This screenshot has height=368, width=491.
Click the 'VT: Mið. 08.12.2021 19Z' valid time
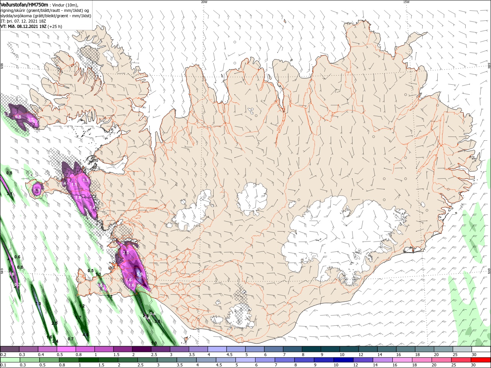[x=23, y=26]
